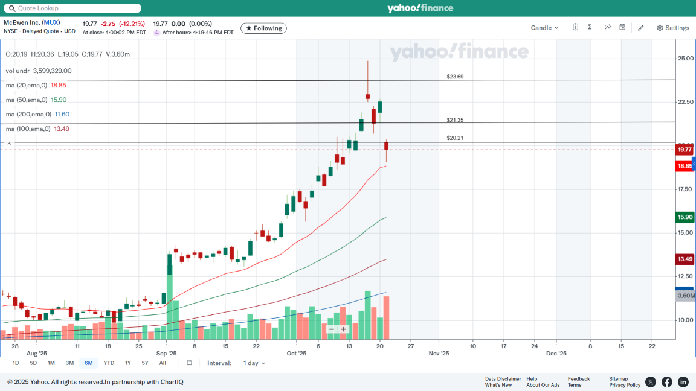Zoom in with the plus chart button
Screen dimensions: 696x391
(344, 329)
